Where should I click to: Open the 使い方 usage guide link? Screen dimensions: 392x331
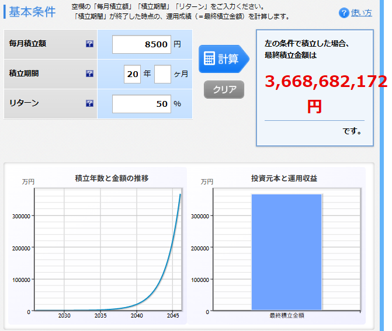tap(361, 13)
